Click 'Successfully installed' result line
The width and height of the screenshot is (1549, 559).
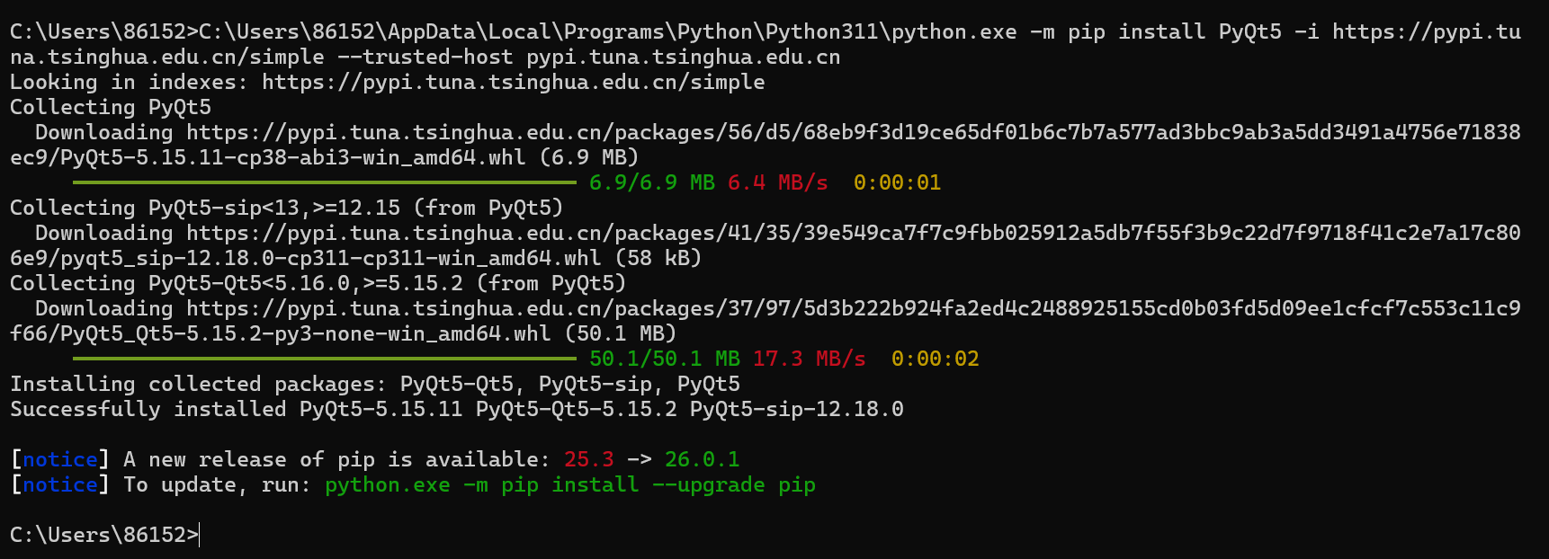click(457, 409)
